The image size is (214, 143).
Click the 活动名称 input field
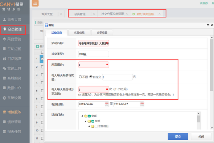click(x=94, y=43)
